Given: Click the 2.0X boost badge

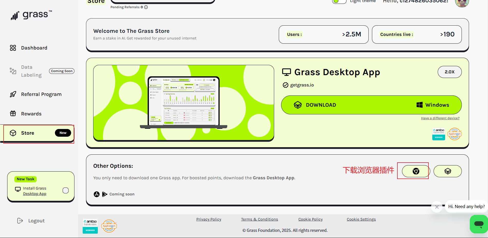Looking at the screenshot, I should pyautogui.click(x=450, y=72).
